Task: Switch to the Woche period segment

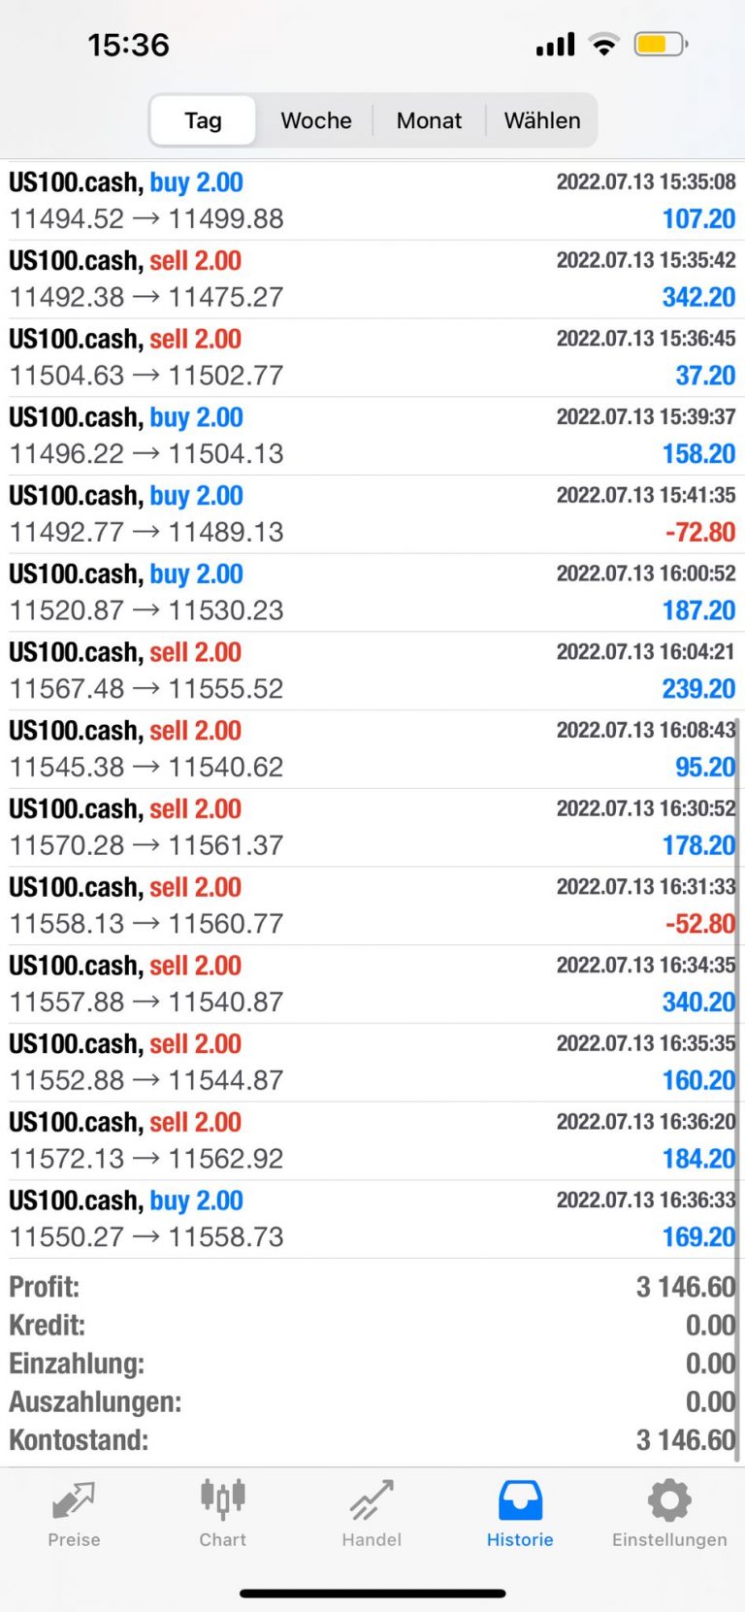Action: click(x=316, y=120)
